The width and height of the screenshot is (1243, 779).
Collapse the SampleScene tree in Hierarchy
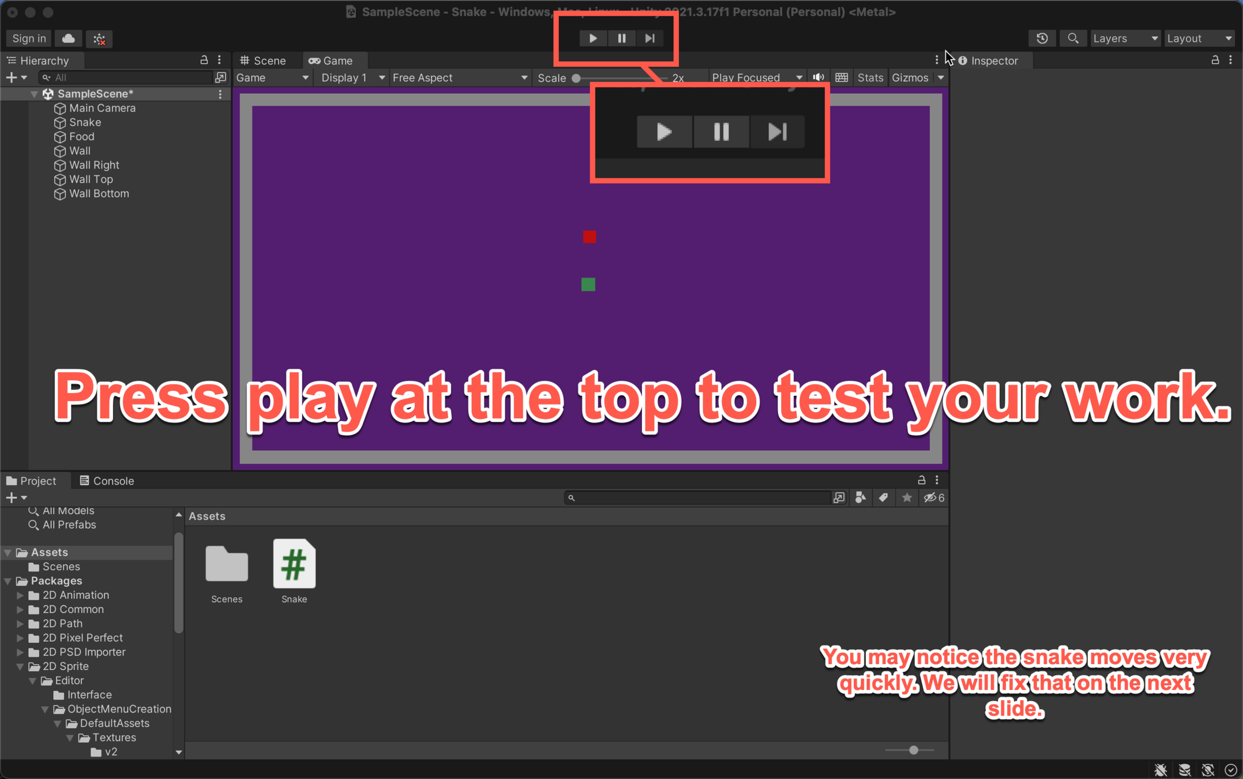click(x=33, y=93)
